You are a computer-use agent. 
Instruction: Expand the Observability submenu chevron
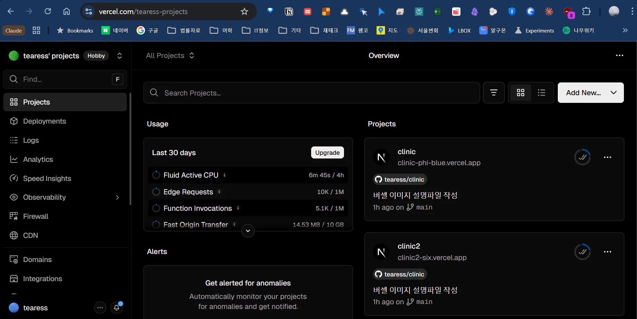point(117,197)
